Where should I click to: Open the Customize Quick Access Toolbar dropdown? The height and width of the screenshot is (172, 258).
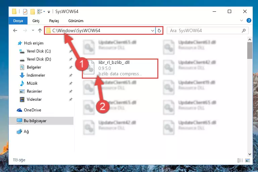pyautogui.click(x=49, y=12)
